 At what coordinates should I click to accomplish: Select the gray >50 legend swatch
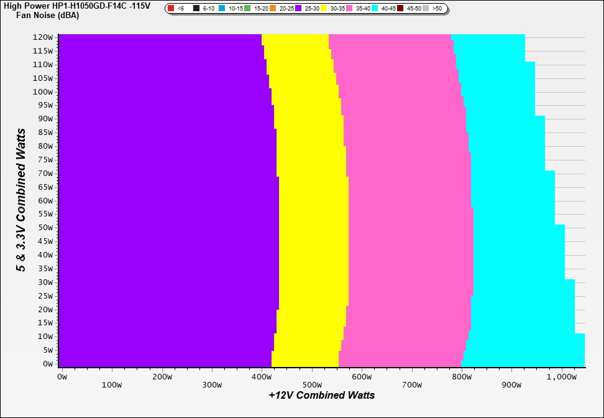point(426,9)
